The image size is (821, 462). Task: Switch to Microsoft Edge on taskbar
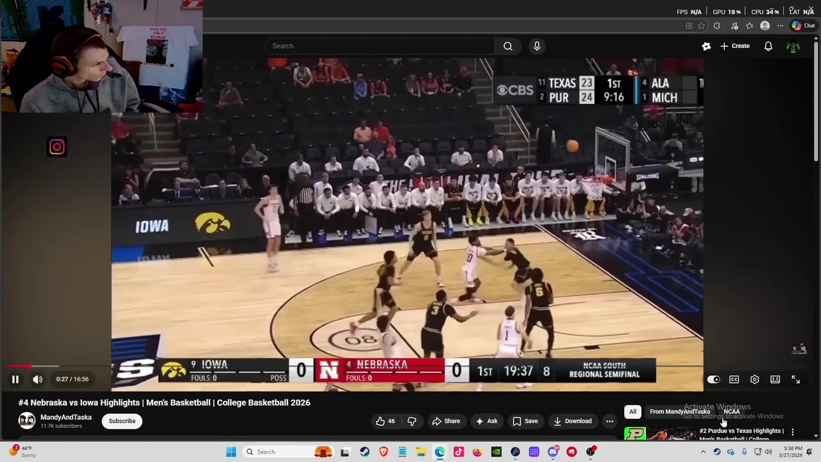tap(440, 452)
